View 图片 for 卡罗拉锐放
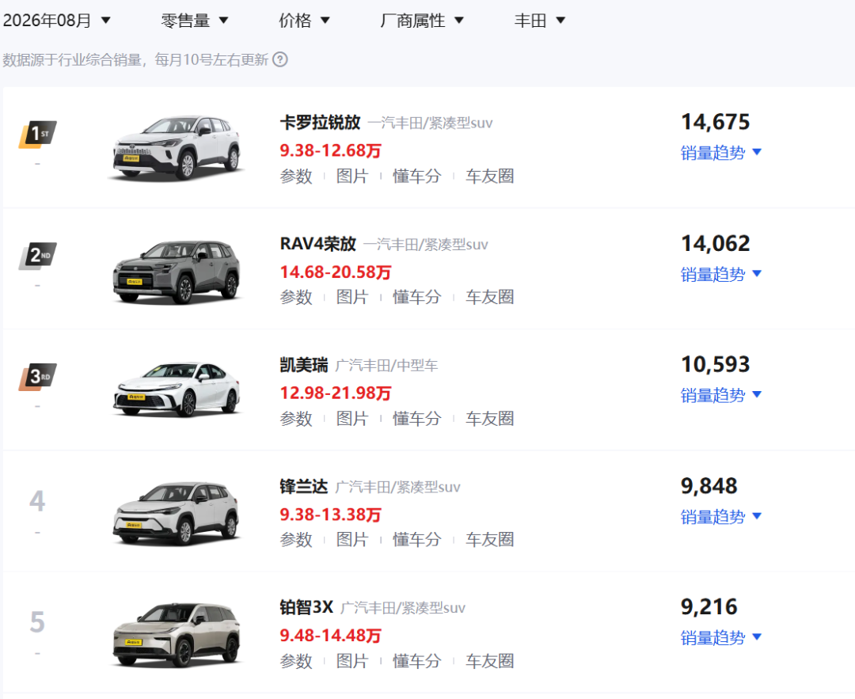This screenshot has height=699, width=855. click(x=352, y=176)
